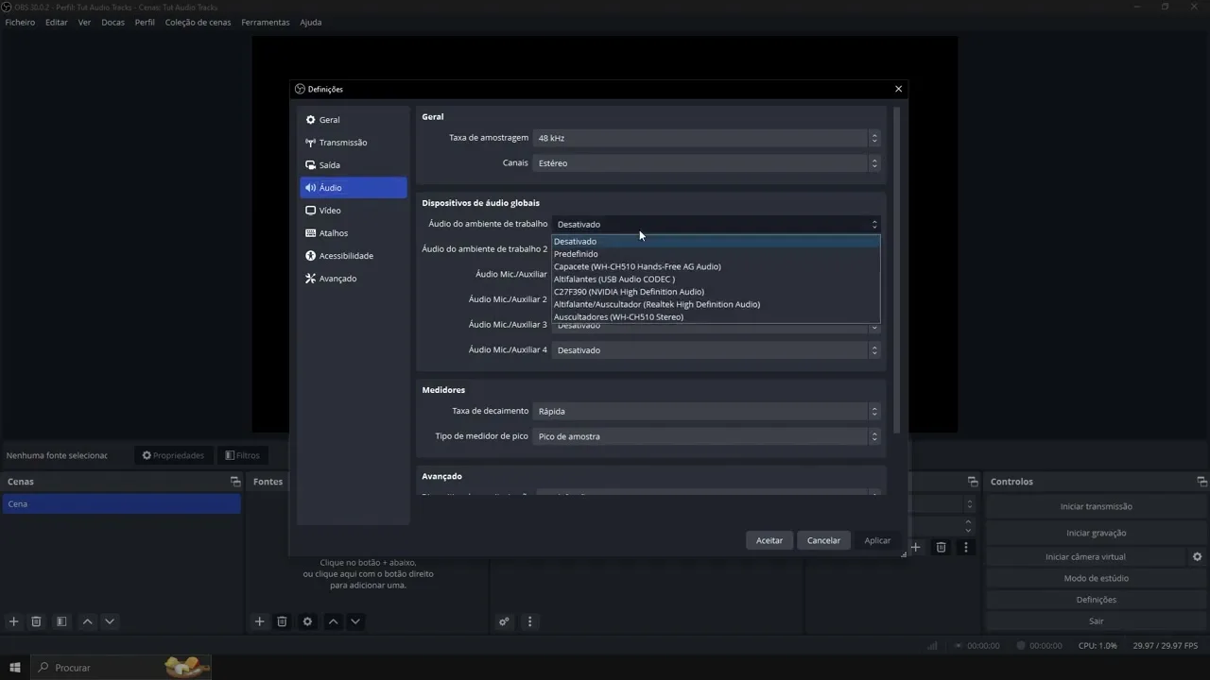Click Modo de estúdio button
The height and width of the screenshot is (680, 1210).
click(x=1097, y=579)
